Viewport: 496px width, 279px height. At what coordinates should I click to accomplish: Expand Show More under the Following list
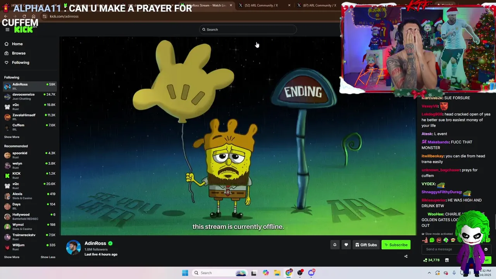(x=12, y=137)
